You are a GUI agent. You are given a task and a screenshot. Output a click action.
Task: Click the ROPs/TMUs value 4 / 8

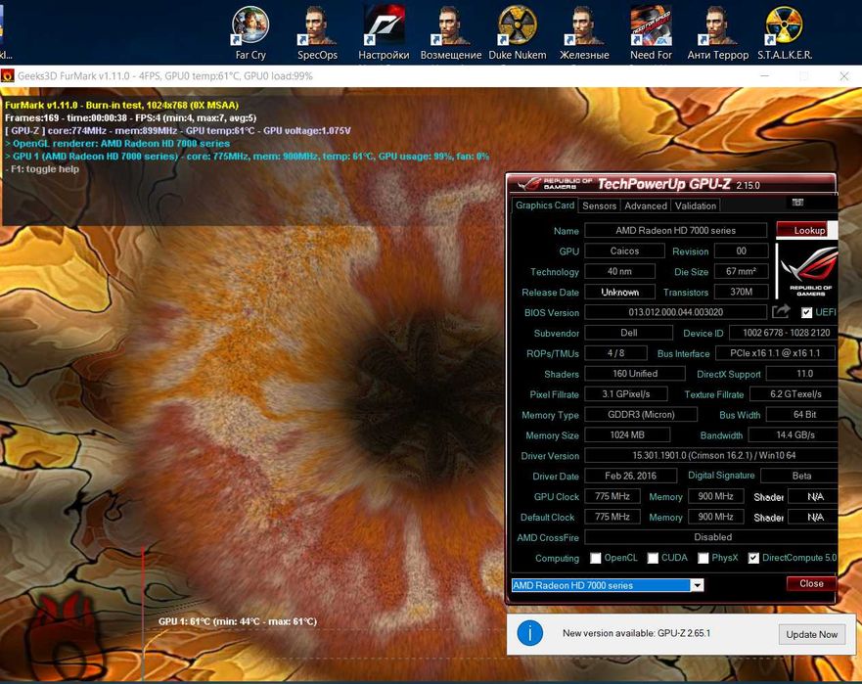click(615, 353)
